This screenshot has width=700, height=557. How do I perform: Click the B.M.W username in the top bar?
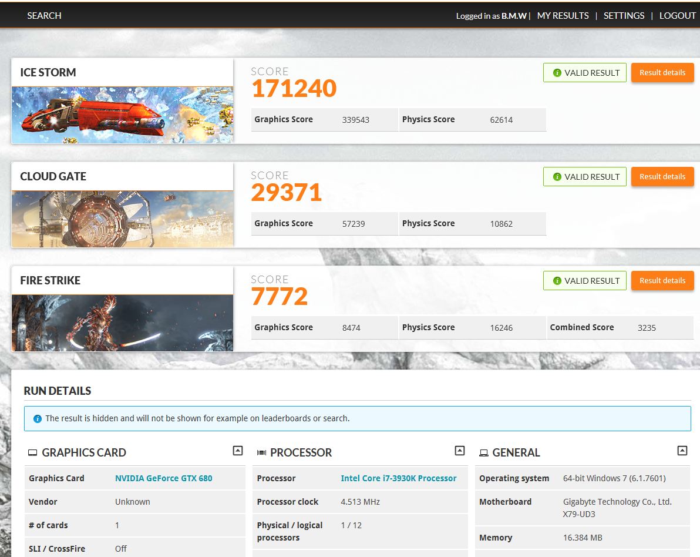click(514, 16)
